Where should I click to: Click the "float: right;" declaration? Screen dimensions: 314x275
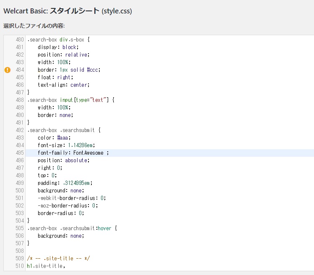click(x=55, y=77)
